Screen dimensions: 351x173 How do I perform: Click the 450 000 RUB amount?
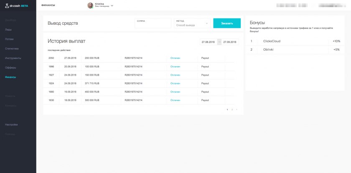point(92,92)
